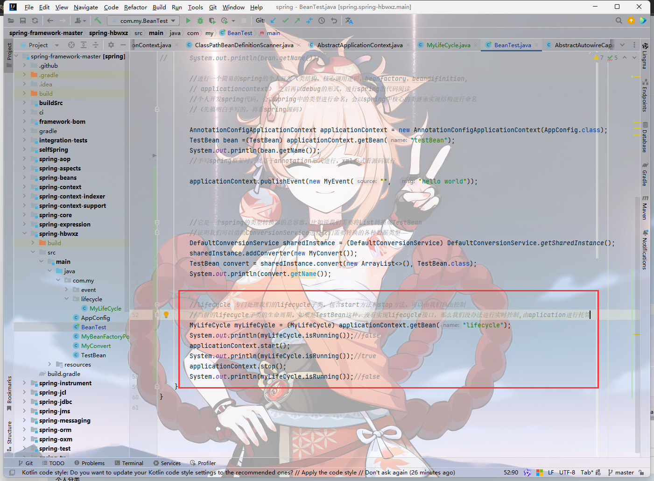The width and height of the screenshot is (654, 481).
Task: Toggle the Bookmarks side panel
Action: point(9,394)
